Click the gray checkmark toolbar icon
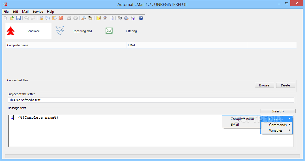The width and height of the screenshot is (305, 161). click(69, 18)
